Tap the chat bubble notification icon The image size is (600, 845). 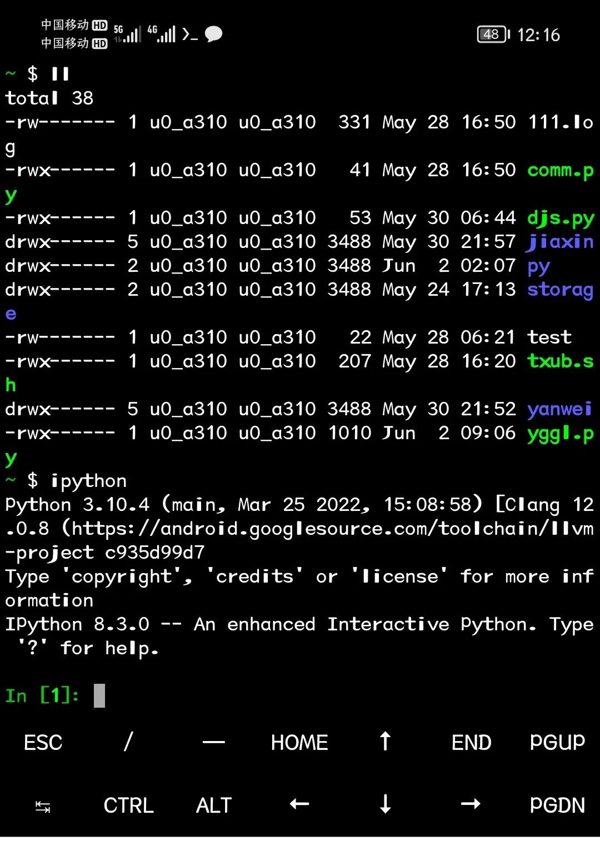[x=213, y=34]
